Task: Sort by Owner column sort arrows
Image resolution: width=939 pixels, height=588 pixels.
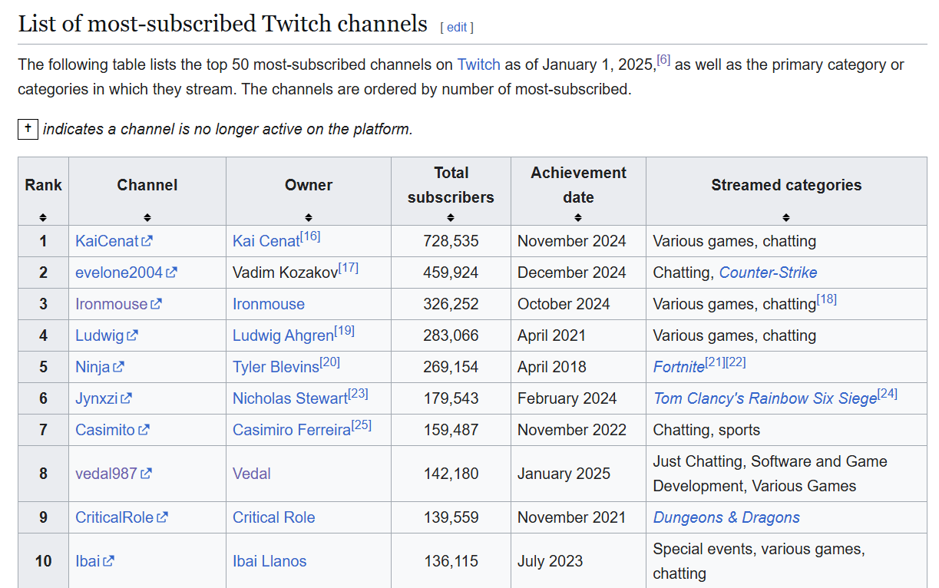Action: [309, 217]
